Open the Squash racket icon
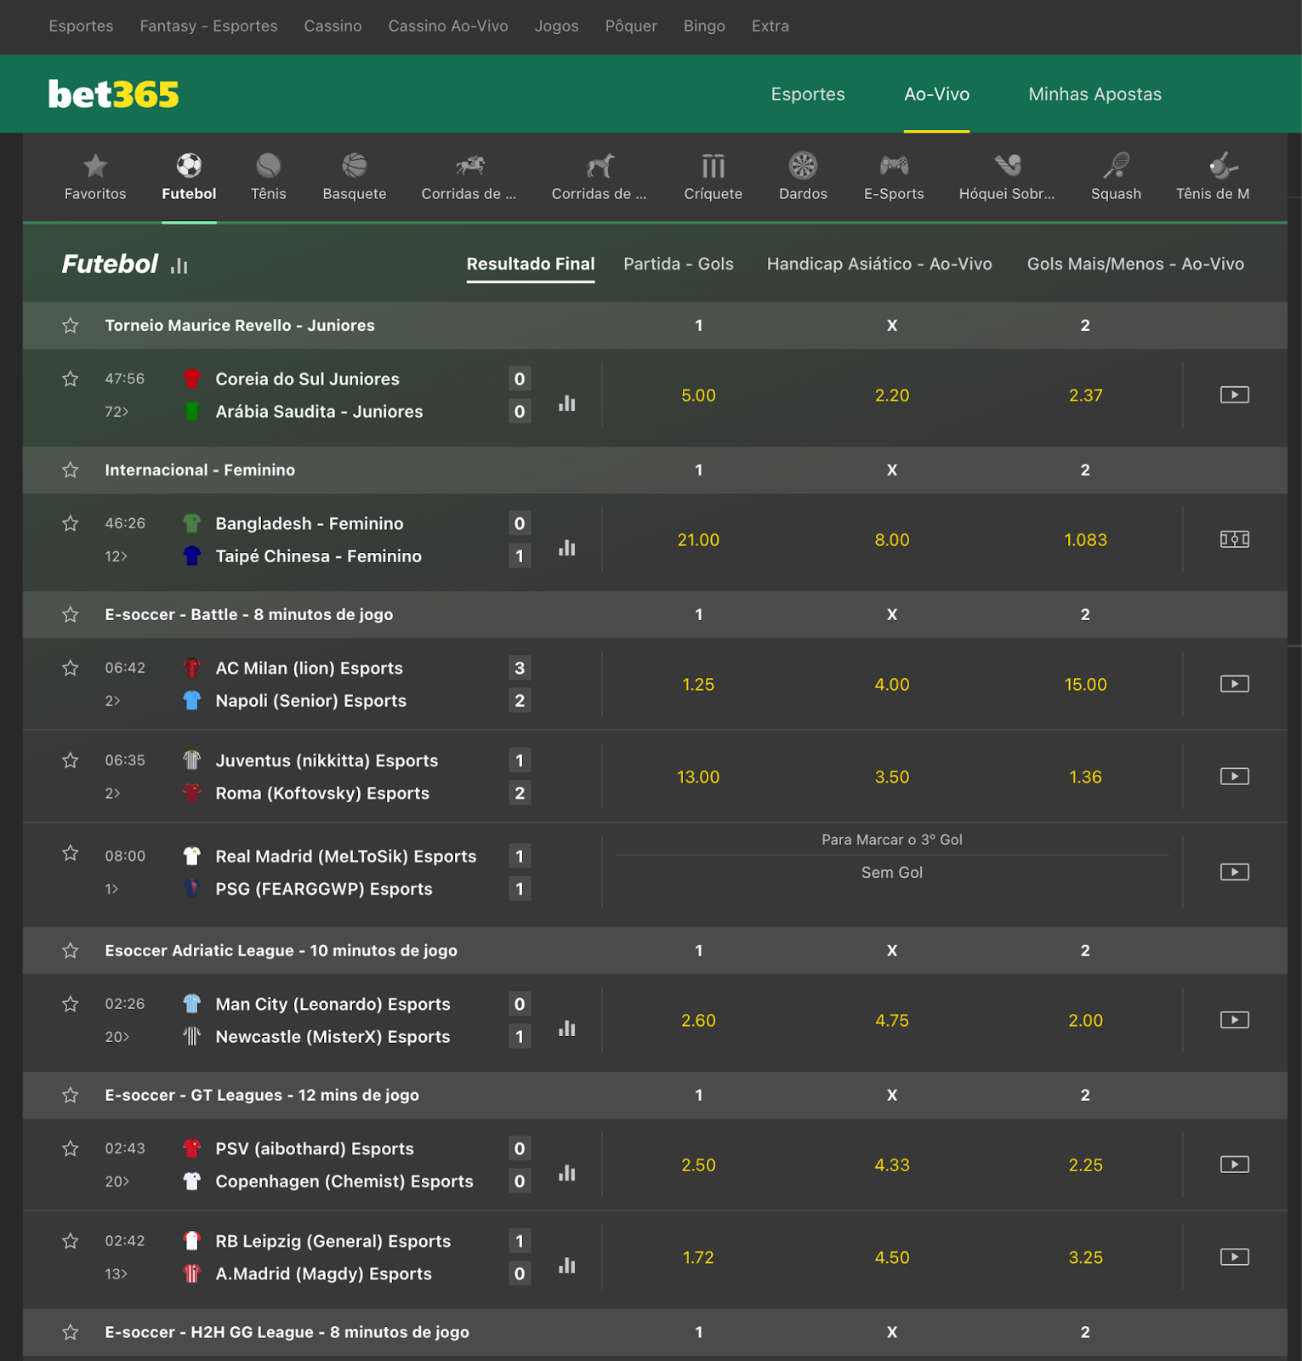 [x=1116, y=165]
